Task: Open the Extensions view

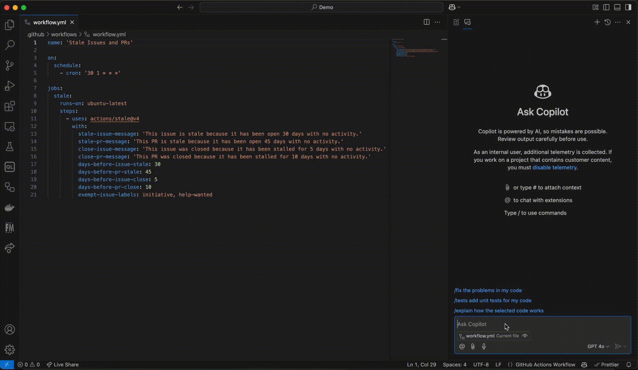Action: (x=10, y=106)
